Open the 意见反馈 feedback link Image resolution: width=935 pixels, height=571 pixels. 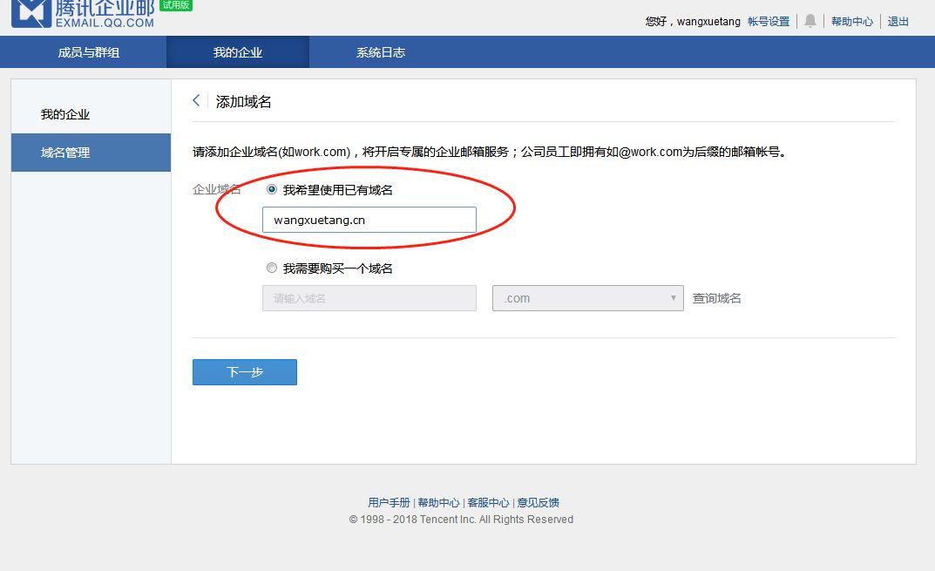(539, 502)
